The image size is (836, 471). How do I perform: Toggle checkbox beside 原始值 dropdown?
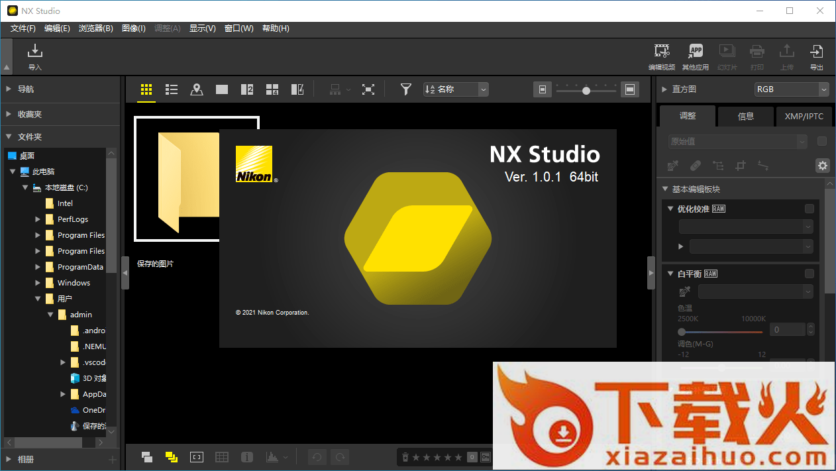(x=822, y=141)
